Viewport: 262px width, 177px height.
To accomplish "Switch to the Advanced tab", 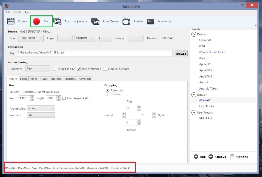I will (x=84, y=79).
